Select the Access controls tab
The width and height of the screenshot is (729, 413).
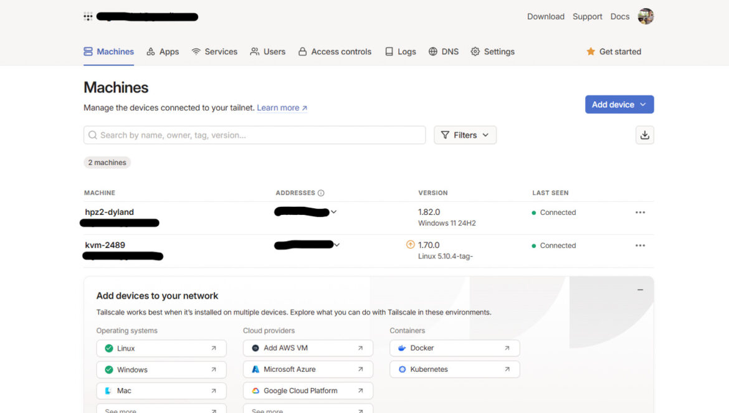point(335,52)
